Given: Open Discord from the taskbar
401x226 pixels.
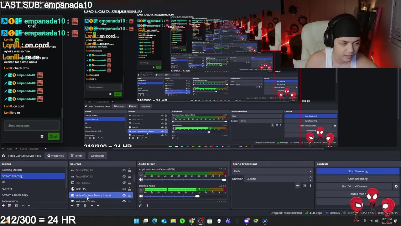Looking at the screenshot, I should [x=247, y=221].
